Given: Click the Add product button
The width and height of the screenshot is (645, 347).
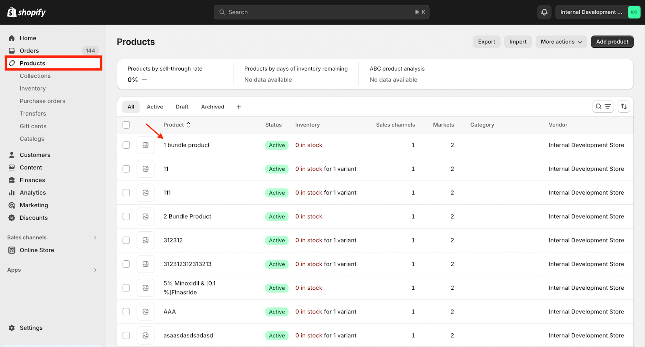Looking at the screenshot, I should (x=612, y=42).
